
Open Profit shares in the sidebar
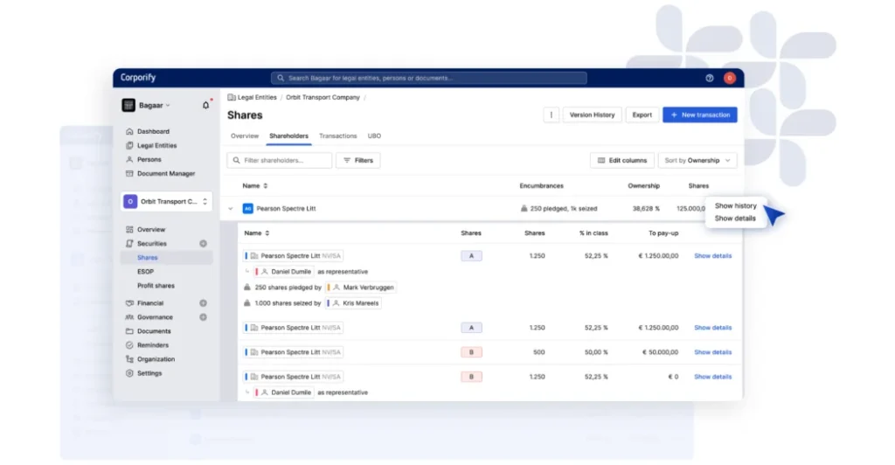click(156, 286)
